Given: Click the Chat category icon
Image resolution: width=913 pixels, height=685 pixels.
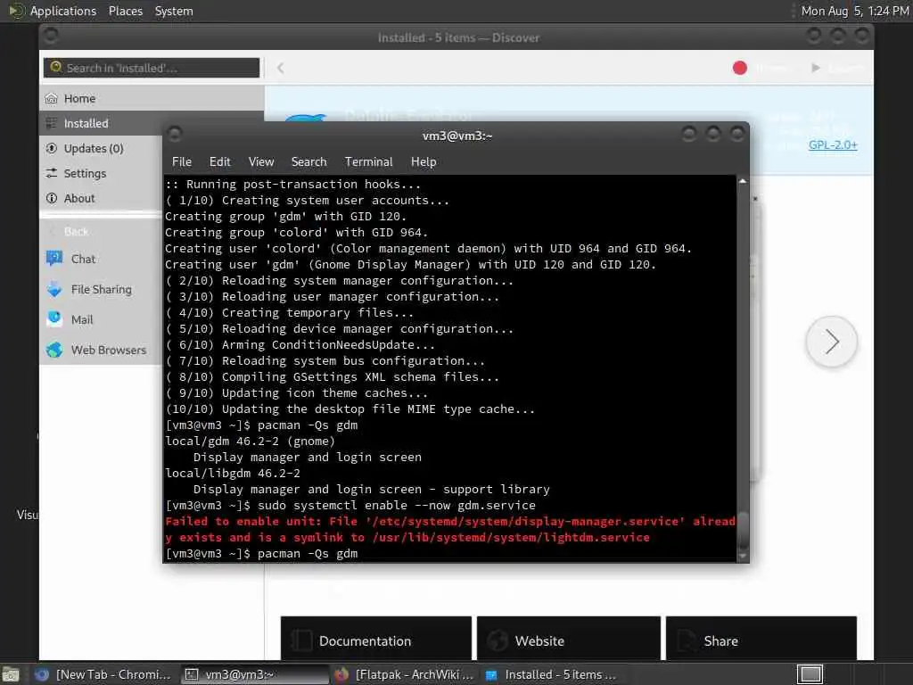Looking at the screenshot, I should click(54, 258).
